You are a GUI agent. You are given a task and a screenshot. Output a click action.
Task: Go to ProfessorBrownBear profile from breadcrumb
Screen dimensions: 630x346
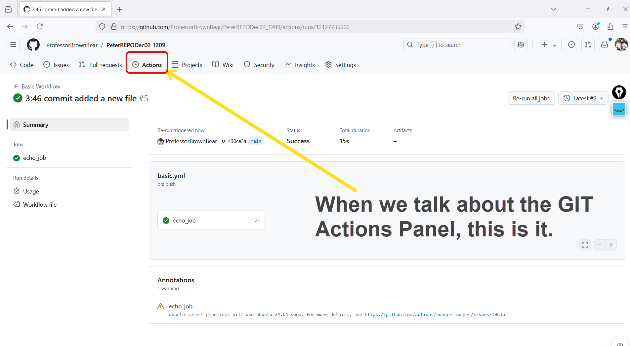point(72,45)
